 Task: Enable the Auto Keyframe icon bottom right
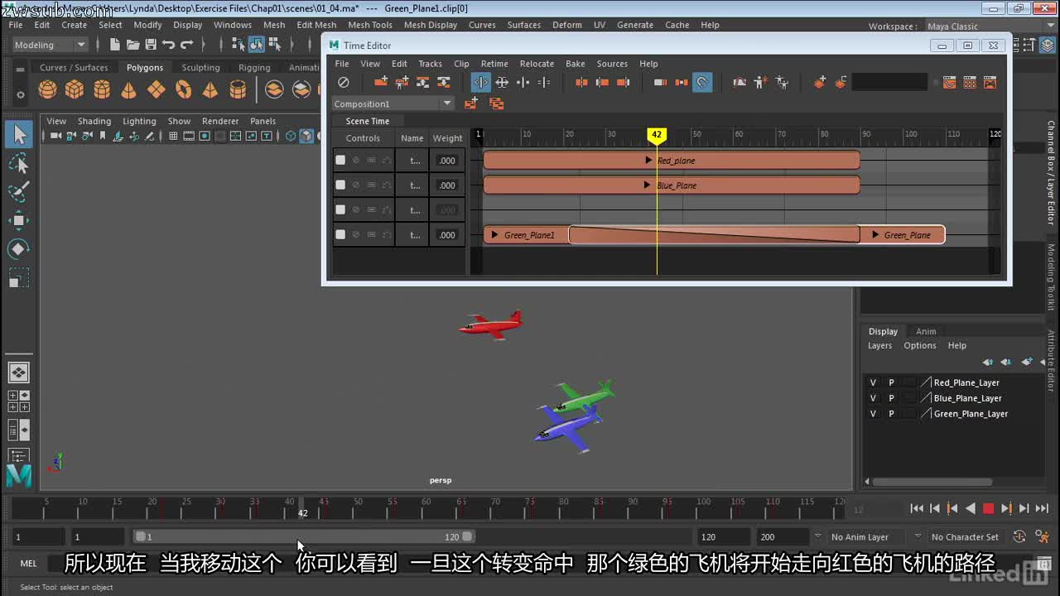[x=1020, y=536]
